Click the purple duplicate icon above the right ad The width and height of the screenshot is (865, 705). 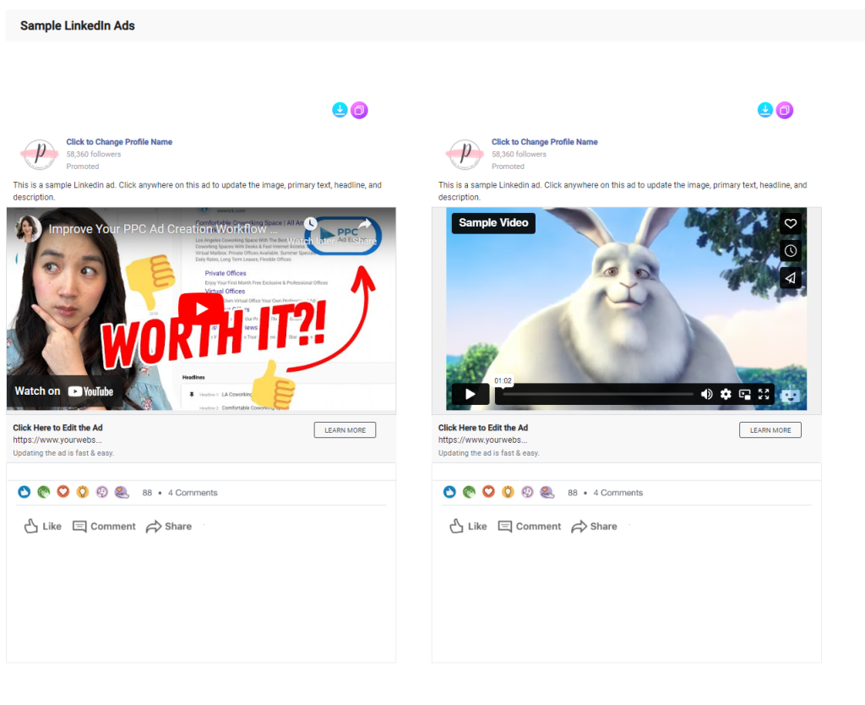[x=785, y=110]
